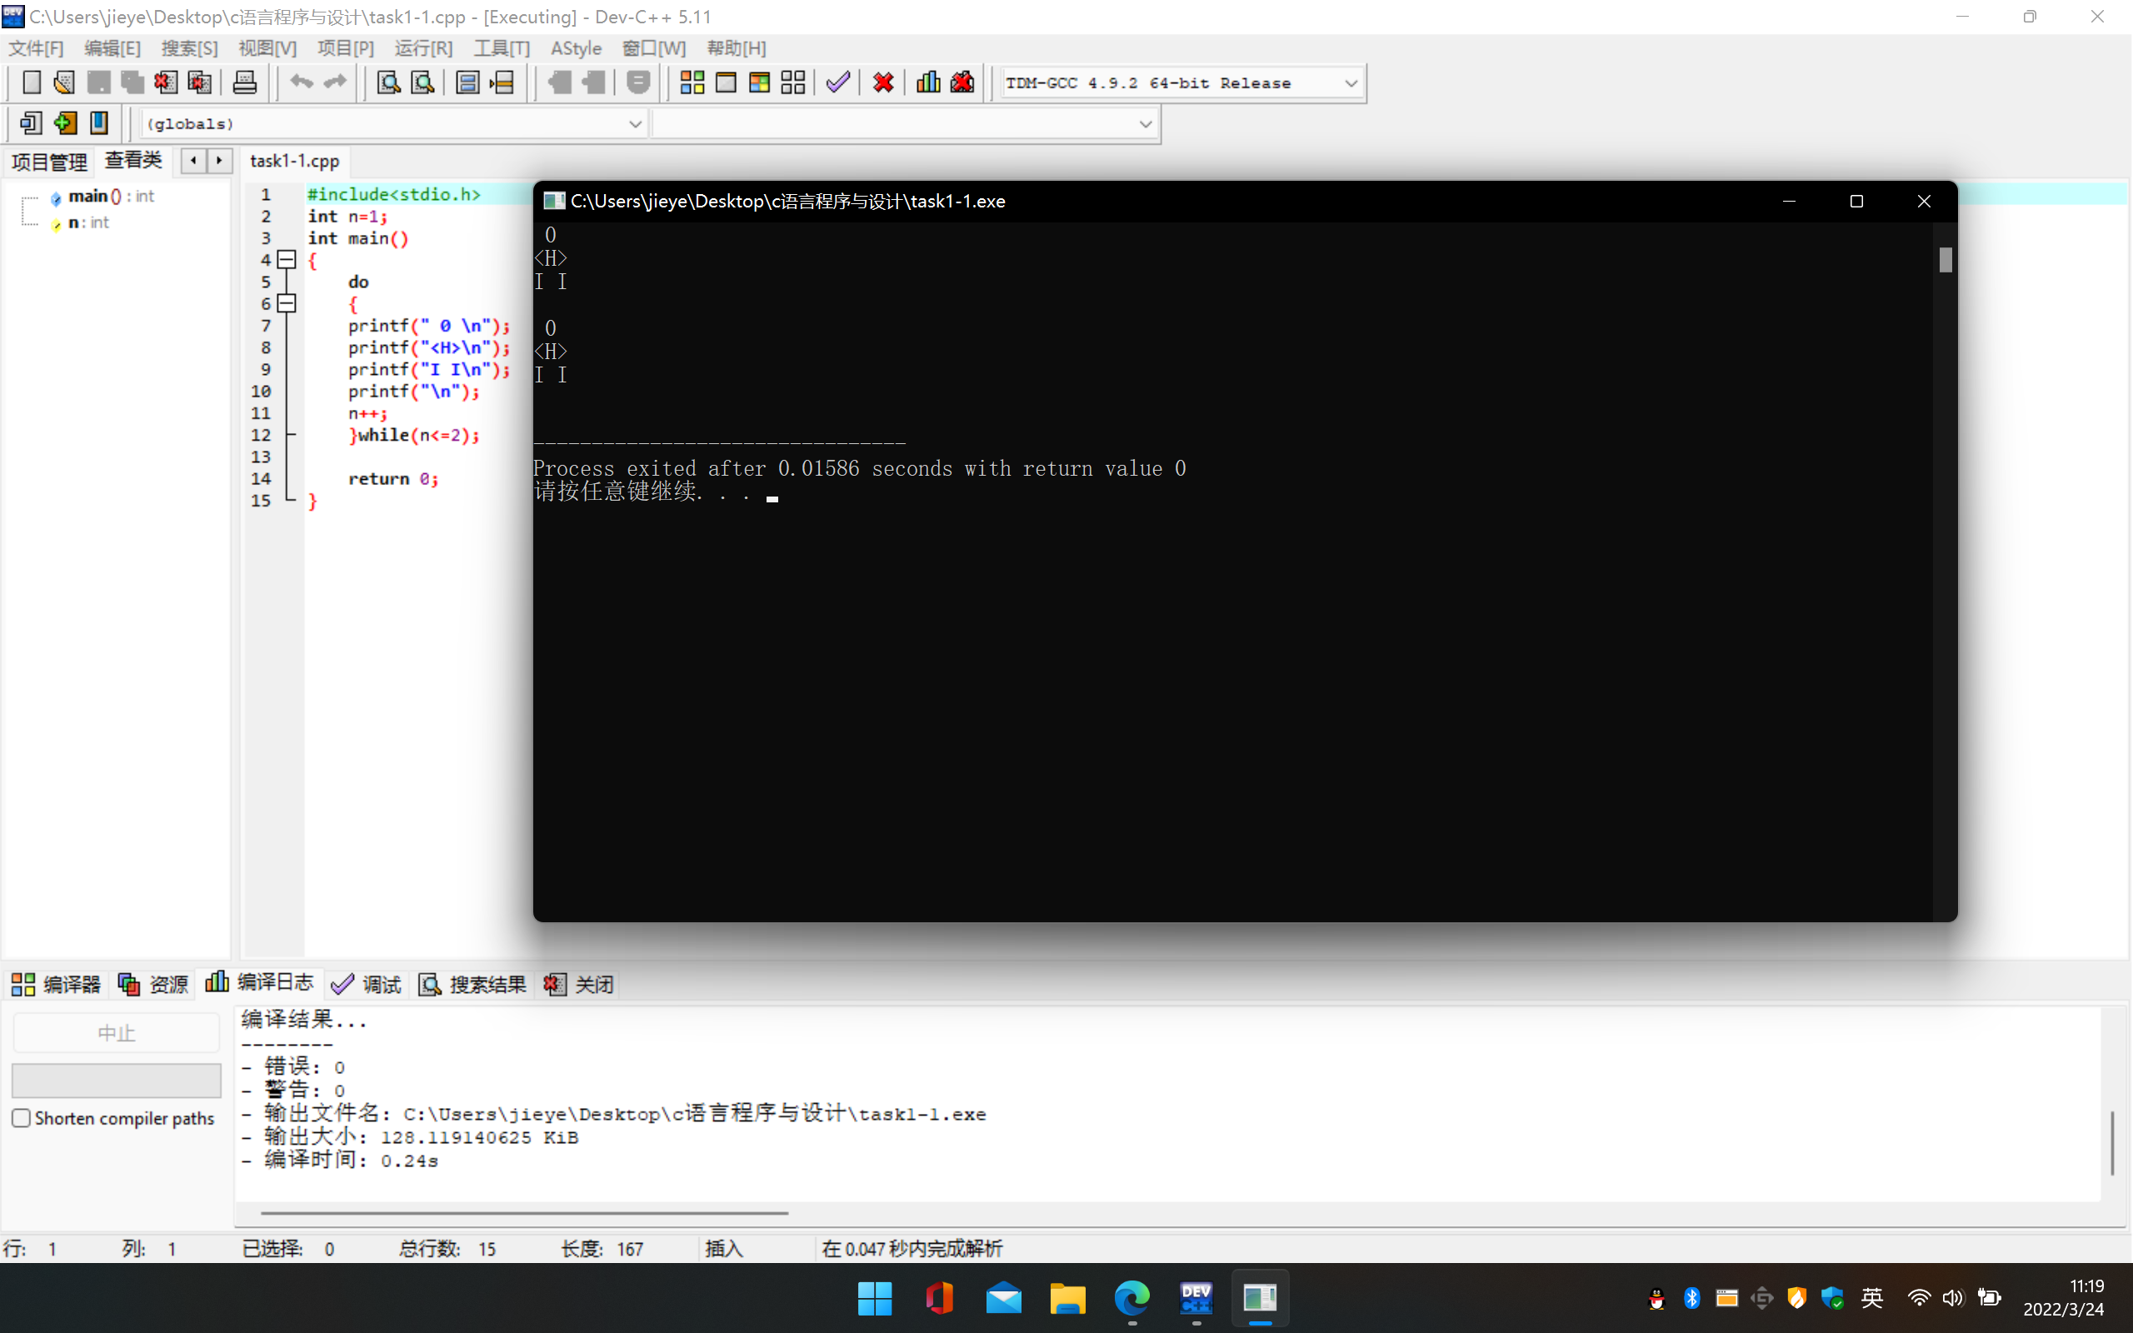The height and width of the screenshot is (1333, 2133).
Task: Select the 项目管理 panel tab
Action: 49,162
